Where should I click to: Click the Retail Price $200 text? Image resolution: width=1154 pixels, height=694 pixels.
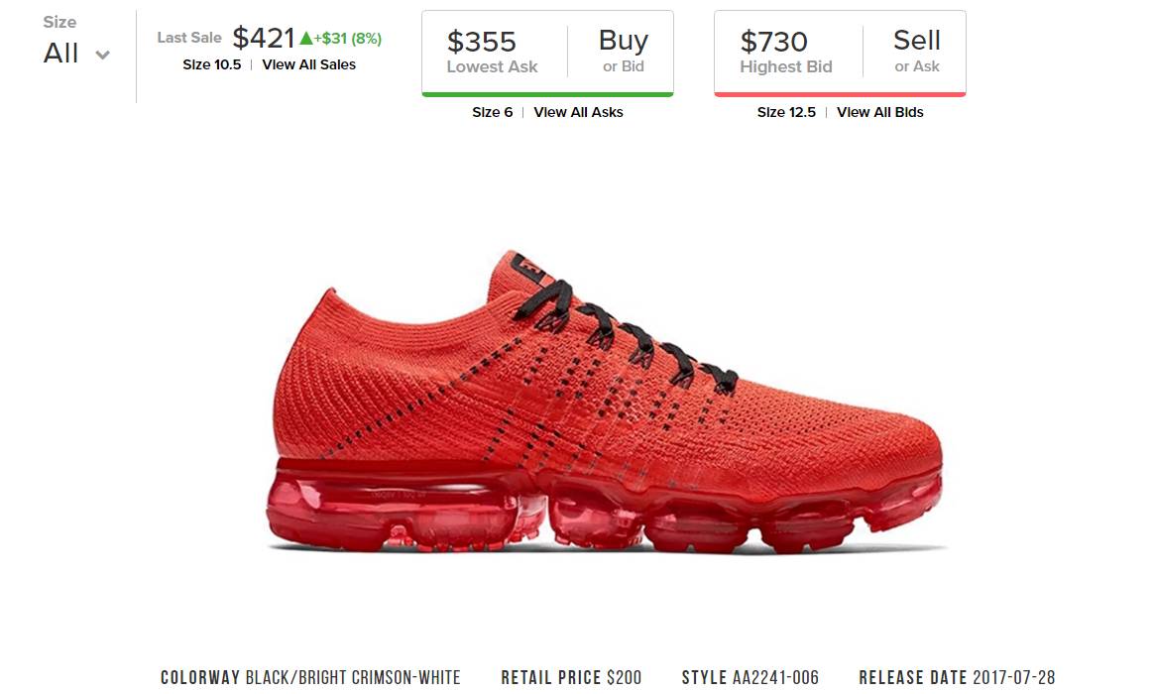(571, 677)
